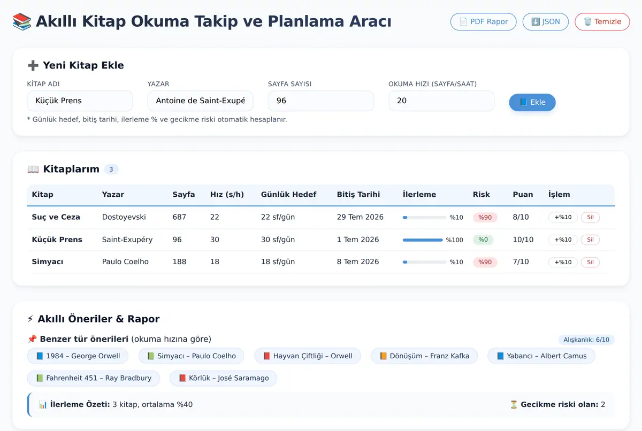Focus the Kitap Adı input field
This screenshot has height=431, width=642.
[x=80, y=101]
